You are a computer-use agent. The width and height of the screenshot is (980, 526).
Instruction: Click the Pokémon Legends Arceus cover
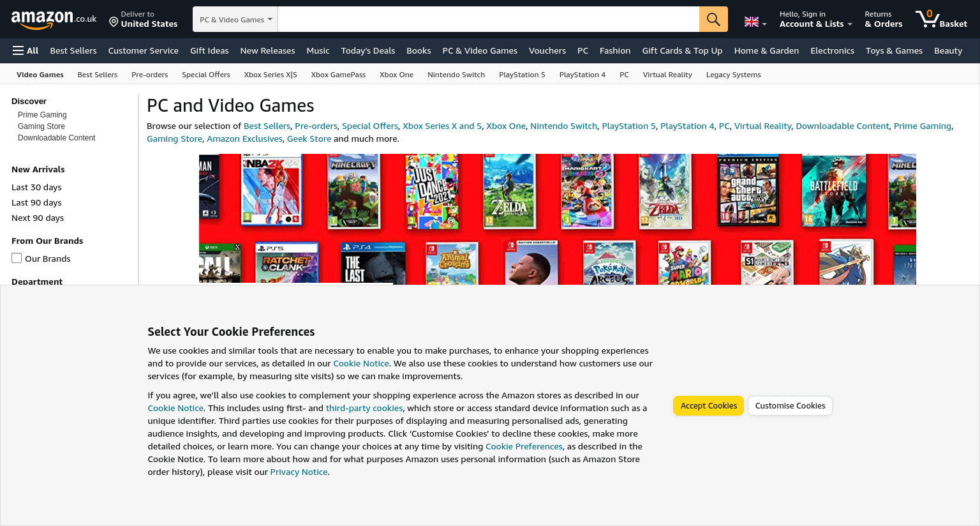[x=609, y=263]
